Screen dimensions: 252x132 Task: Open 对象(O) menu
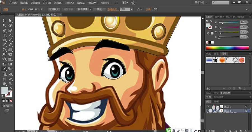(35, 3)
